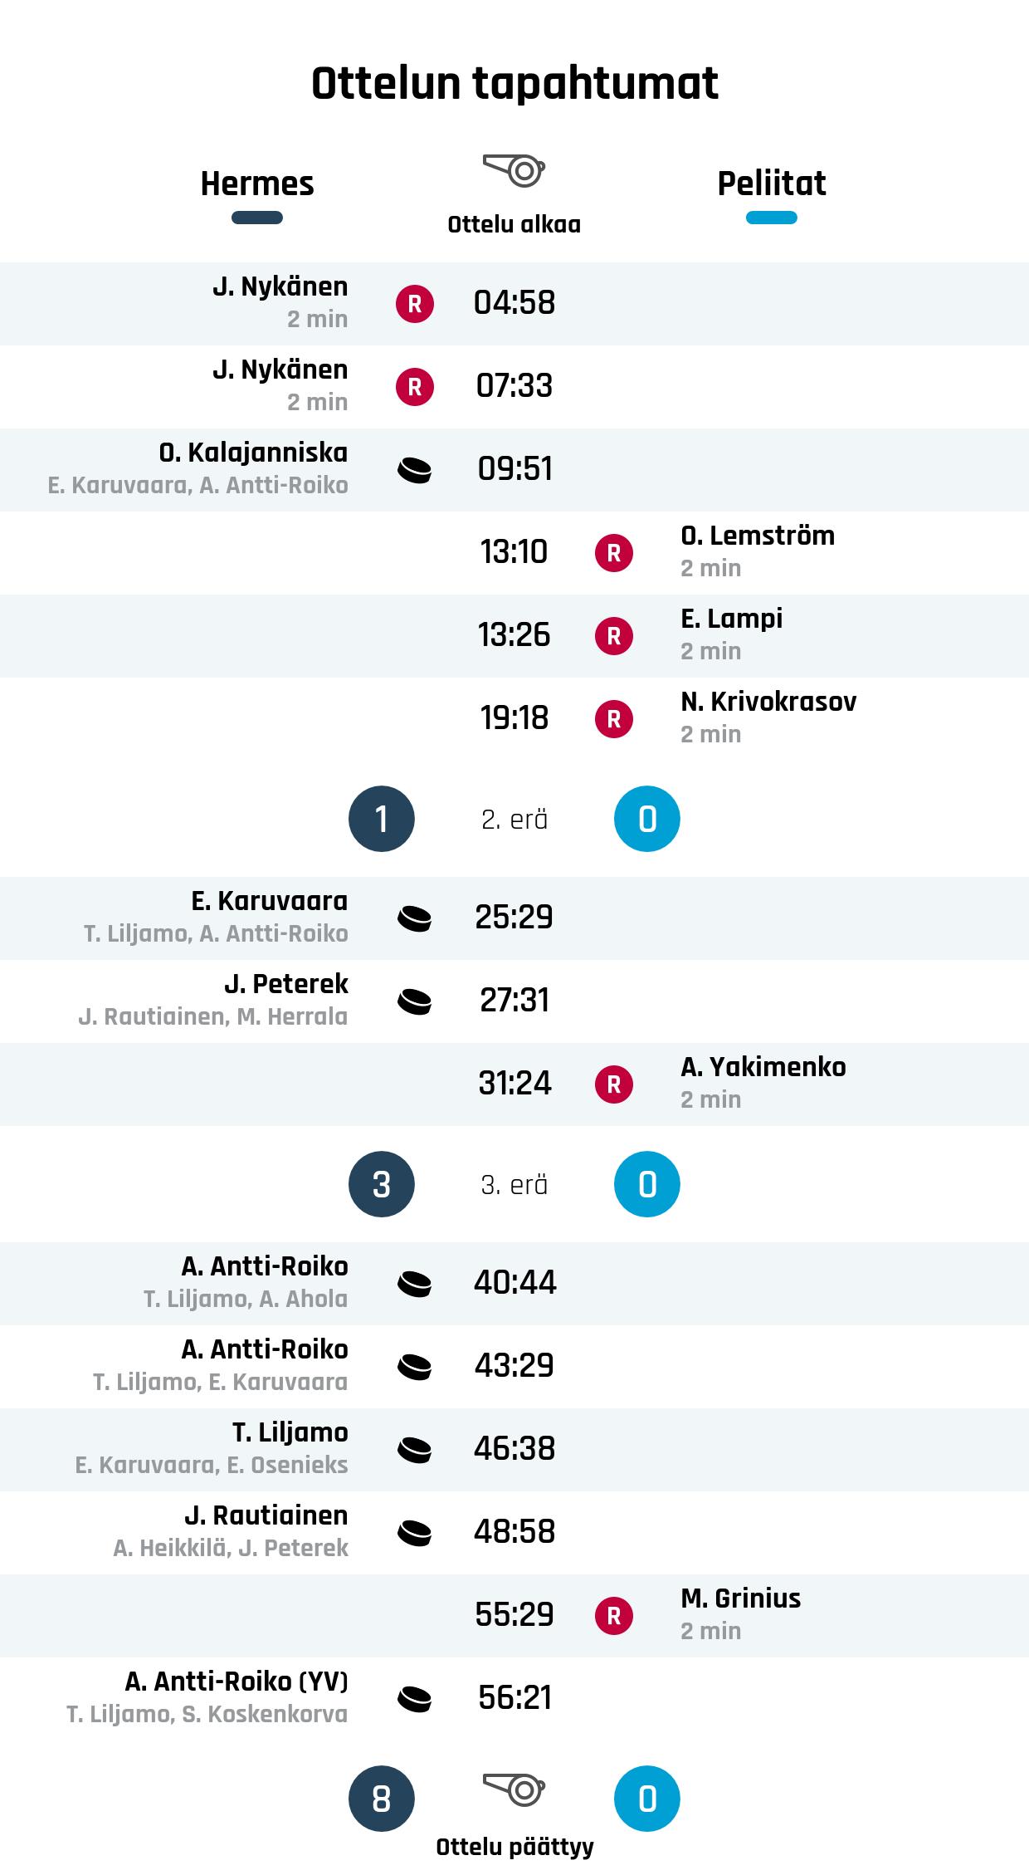Click the 2. erä period label
This screenshot has width=1029, height=1875.
[x=514, y=820]
